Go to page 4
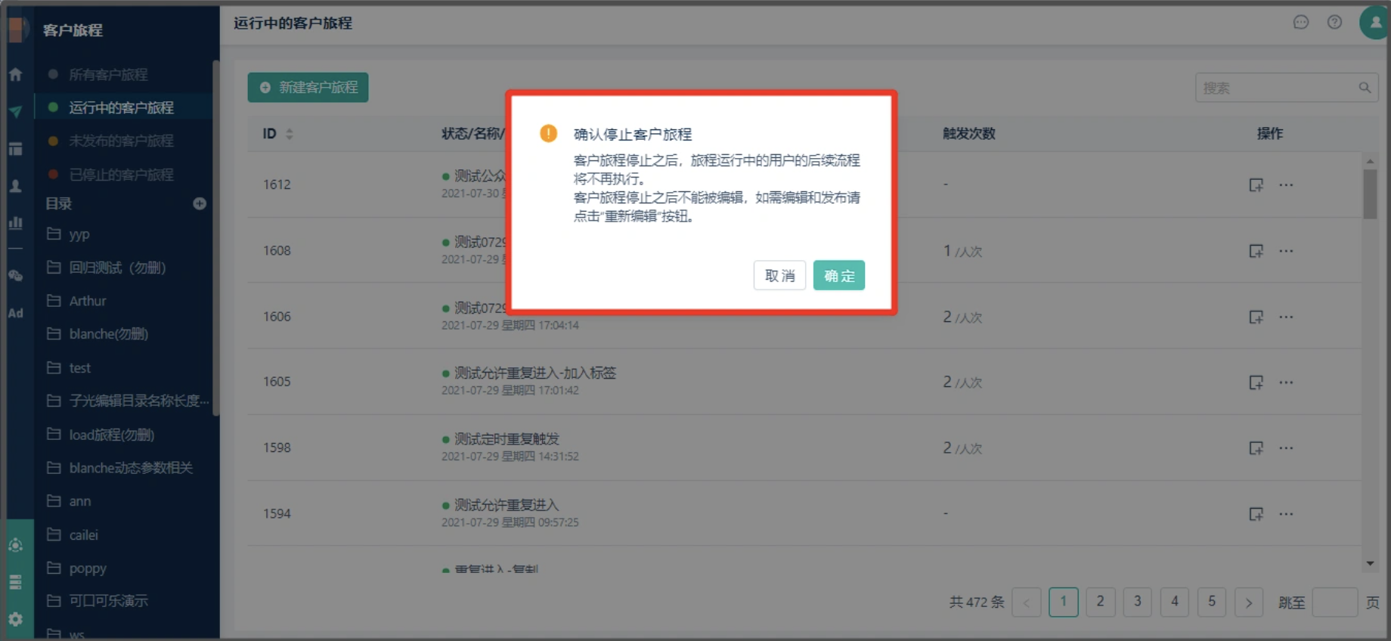Screen dimensions: 1391x641 (1174, 602)
